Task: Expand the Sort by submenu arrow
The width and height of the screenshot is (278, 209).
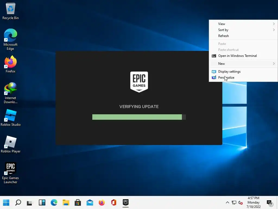Action: click(x=274, y=30)
